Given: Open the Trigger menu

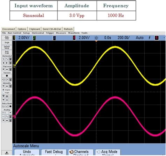Looking at the screenshot, I should pos(50,33).
